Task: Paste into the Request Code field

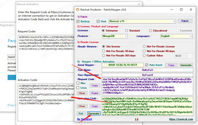Action: pos(95,93)
